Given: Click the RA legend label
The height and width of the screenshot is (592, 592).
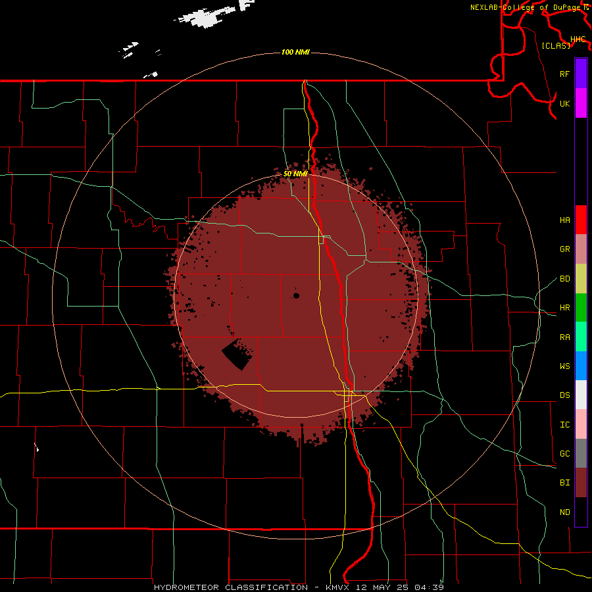Looking at the screenshot, I should tap(565, 337).
